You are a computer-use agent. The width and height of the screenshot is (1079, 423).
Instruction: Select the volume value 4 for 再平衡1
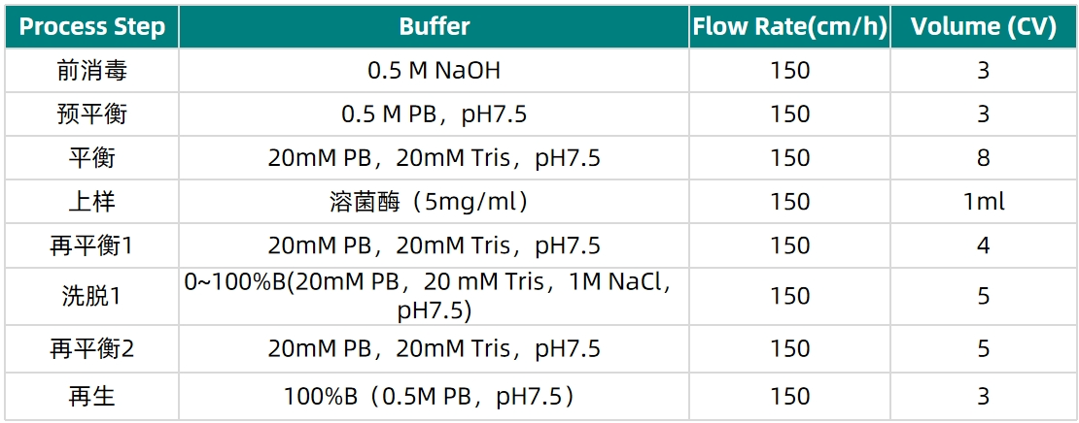click(x=983, y=245)
